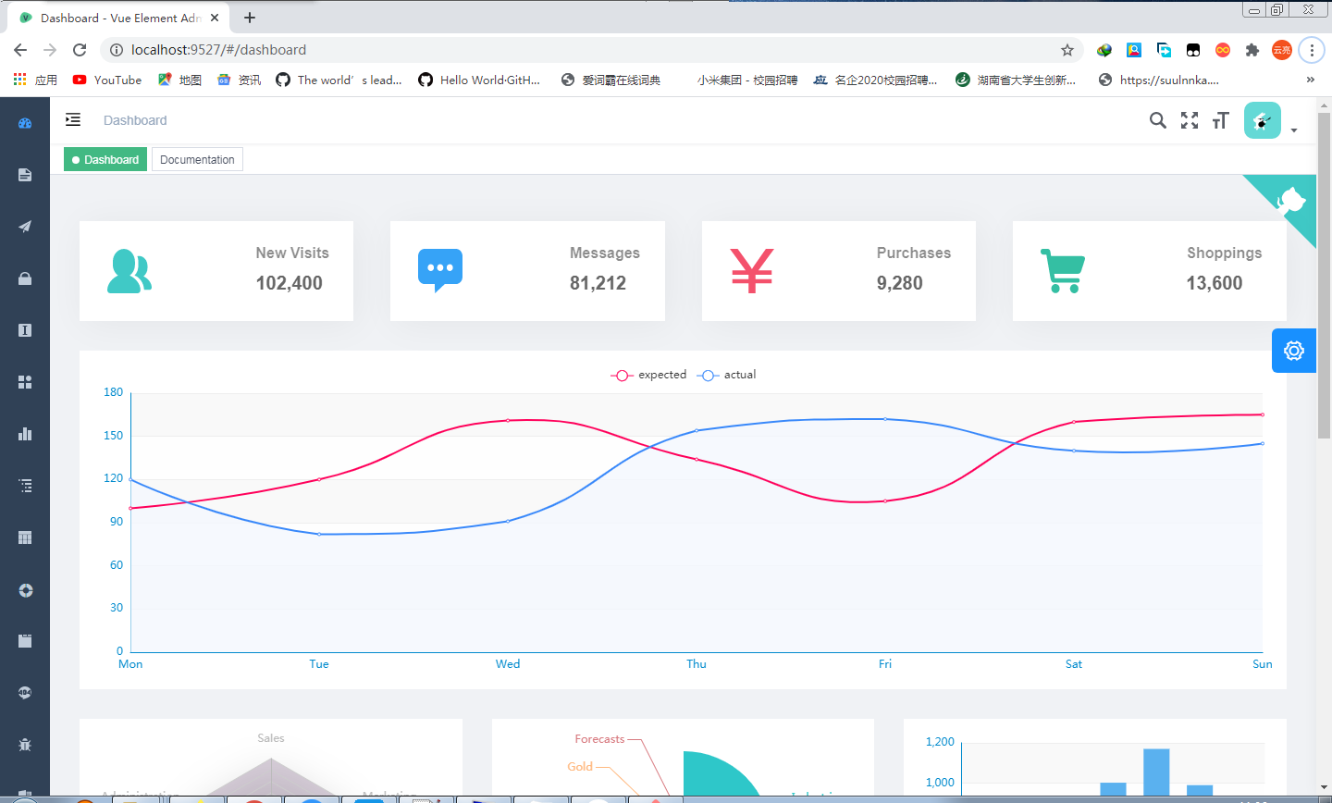Switch to the Documentation tag tab
This screenshot has width=1332, height=803.
tap(197, 160)
